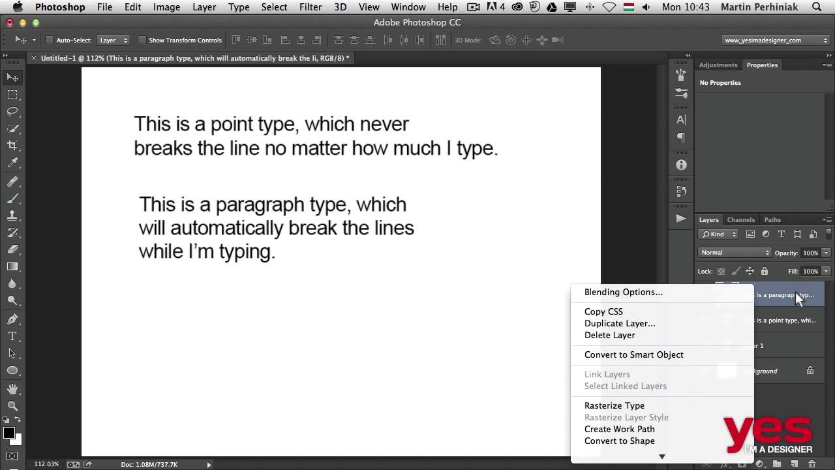Open the Normal blend mode dropdown
The height and width of the screenshot is (470, 835).
734,253
